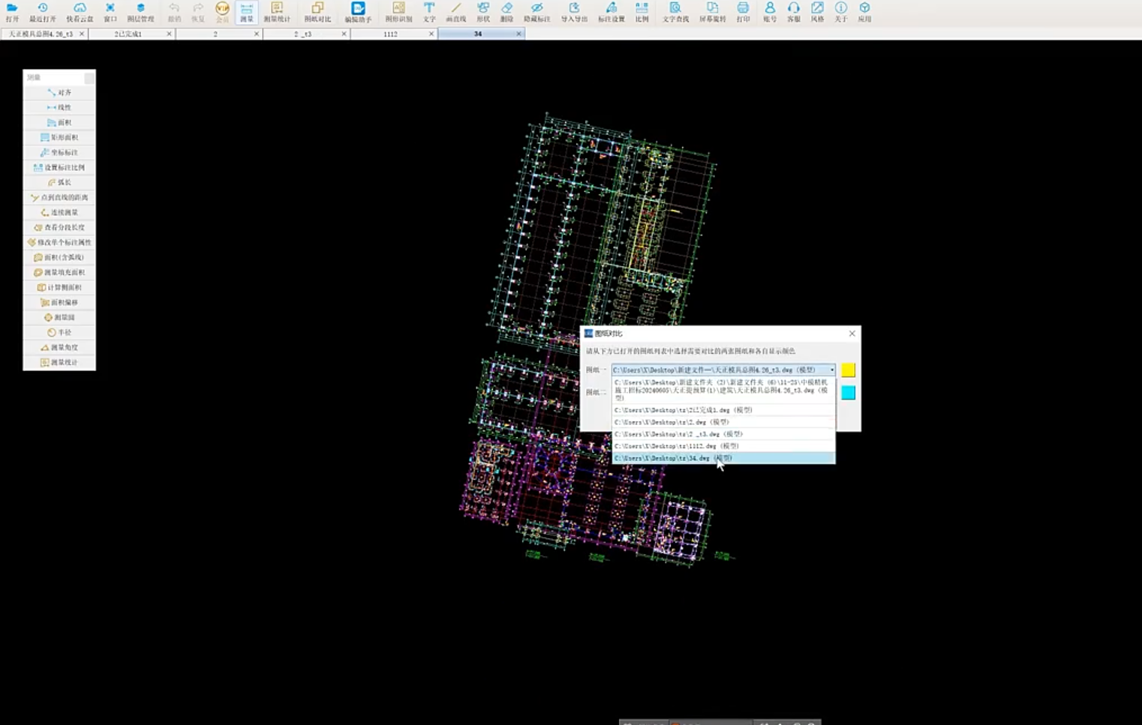
Task: Open the 图纸对比 drawing compare tool
Action: 317,12
